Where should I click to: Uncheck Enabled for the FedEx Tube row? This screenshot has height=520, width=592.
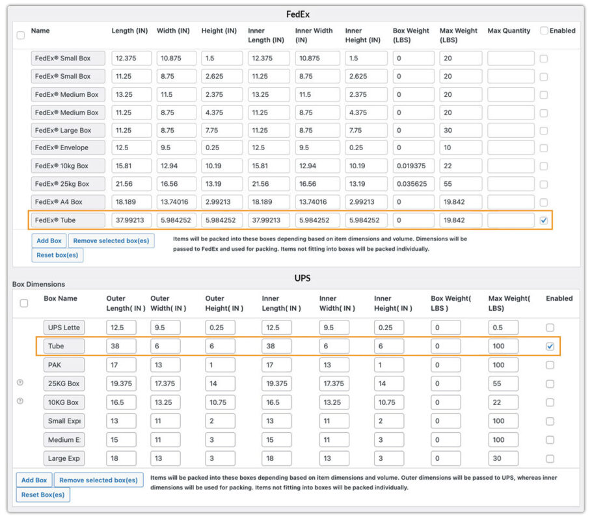[544, 220]
